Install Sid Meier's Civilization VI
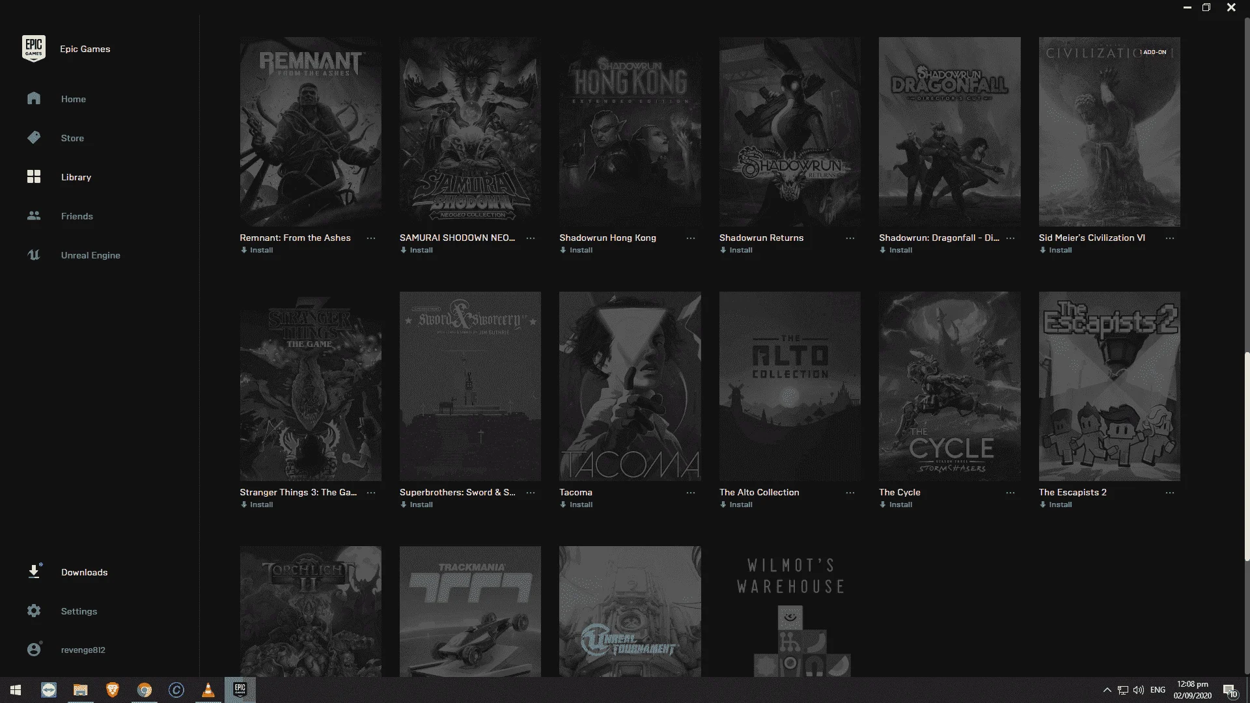Image resolution: width=1250 pixels, height=703 pixels. (x=1055, y=250)
